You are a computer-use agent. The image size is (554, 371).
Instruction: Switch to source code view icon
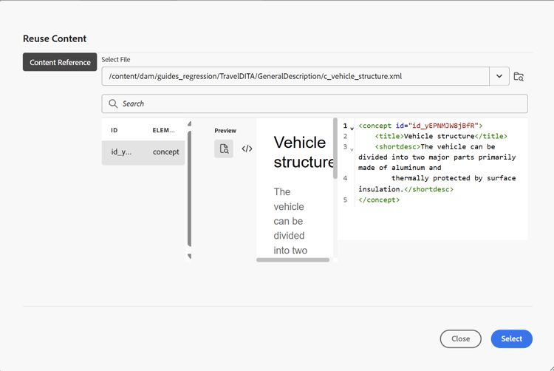pos(247,149)
